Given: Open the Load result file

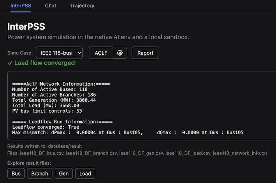Looking at the screenshot, I should 85,174.
